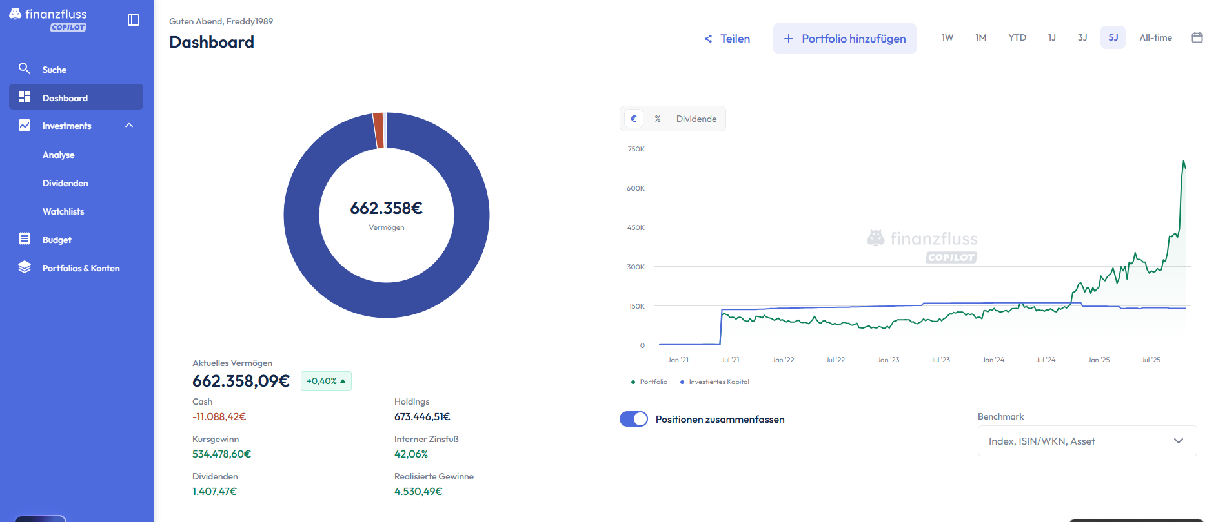Click the sidebar collapse panel icon

point(134,20)
